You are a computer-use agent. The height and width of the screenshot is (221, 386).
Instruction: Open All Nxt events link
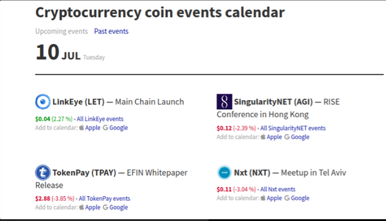pyautogui.click(x=277, y=189)
